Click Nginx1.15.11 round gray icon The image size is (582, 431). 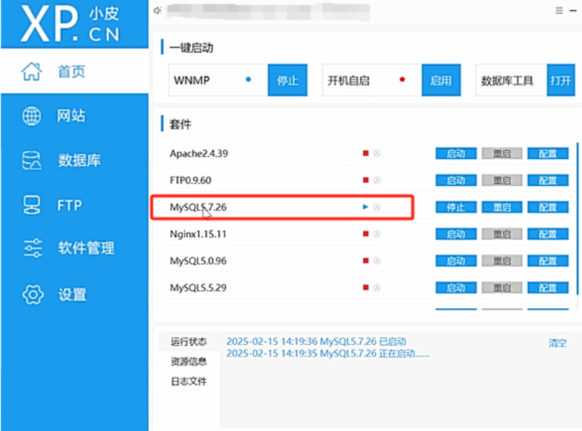coord(377,234)
